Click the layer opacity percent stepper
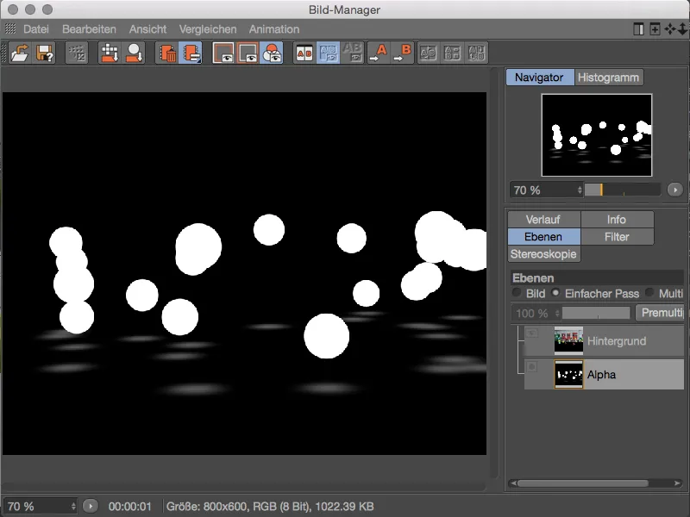Screen dimensions: 690x517 click(557, 313)
